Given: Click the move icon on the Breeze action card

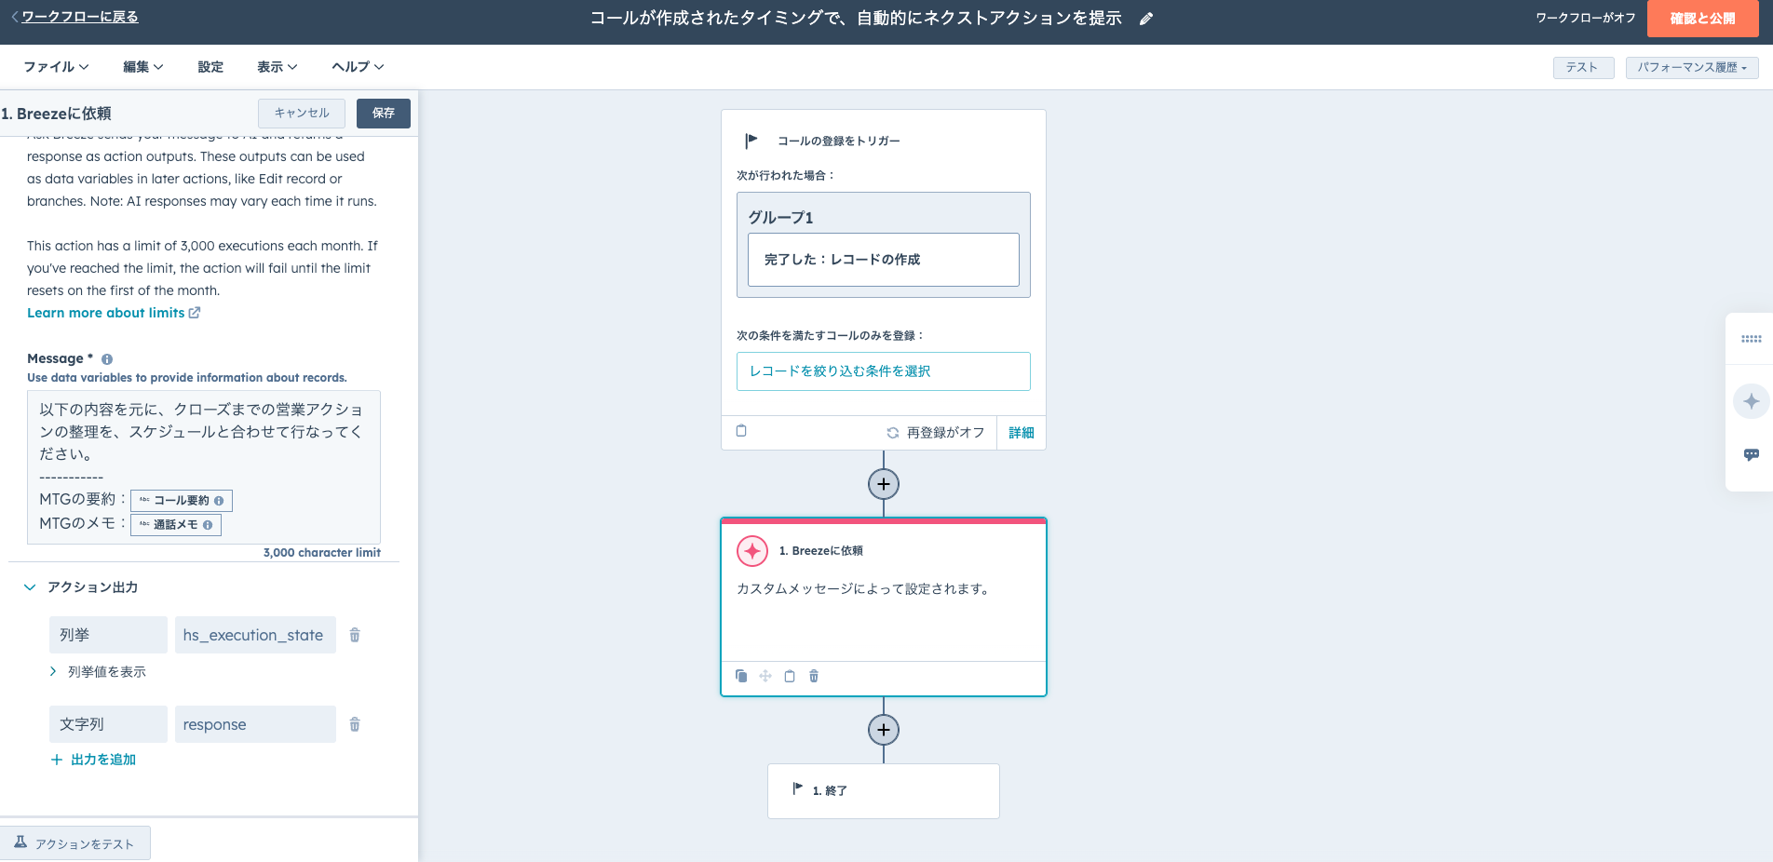Looking at the screenshot, I should 765,676.
